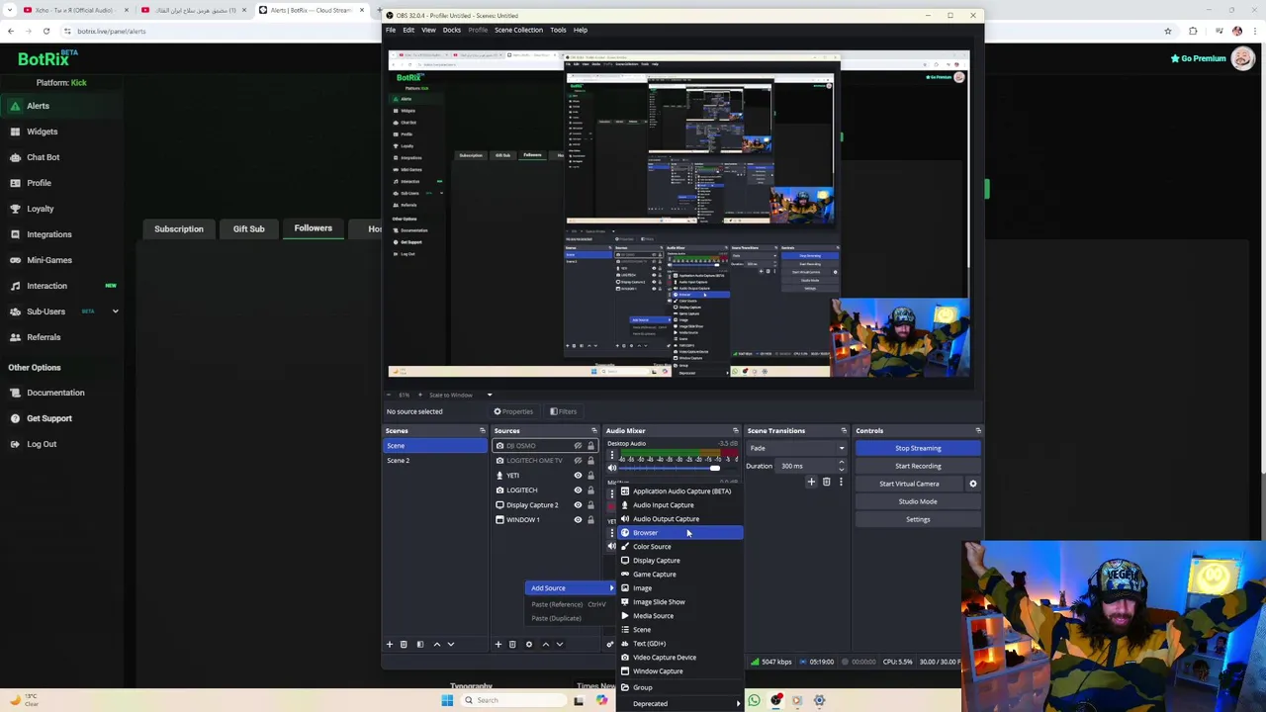
Task: Open OBS Help menu
Action: (x=580, y=30)
